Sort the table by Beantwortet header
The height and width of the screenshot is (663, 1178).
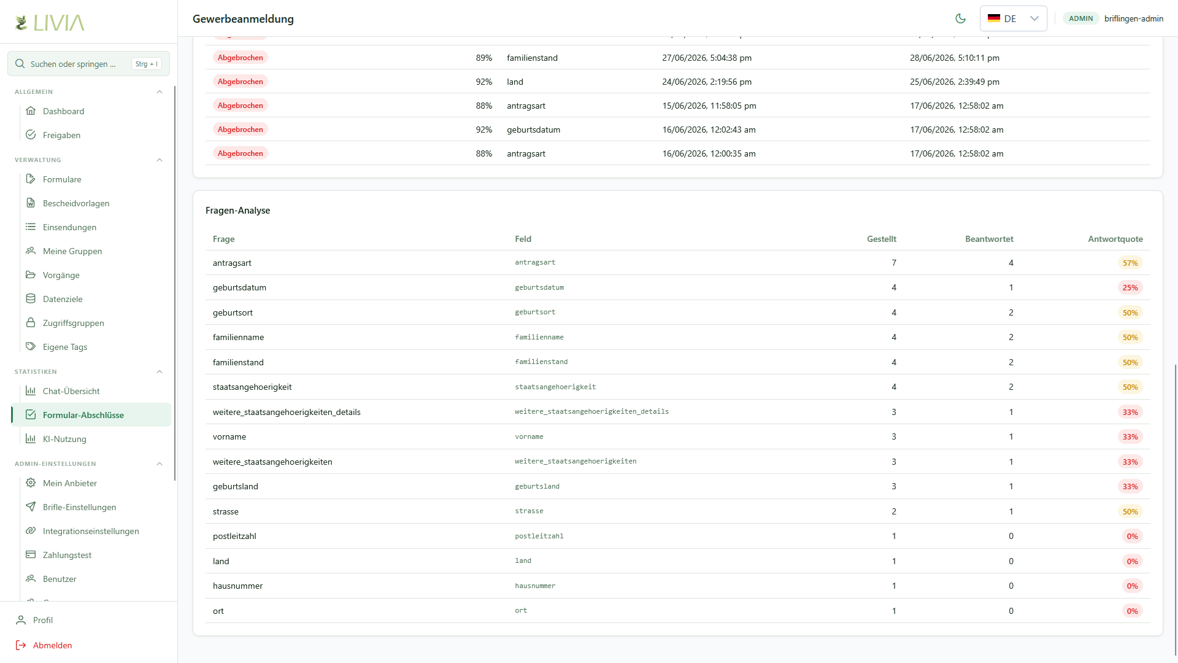989,239
